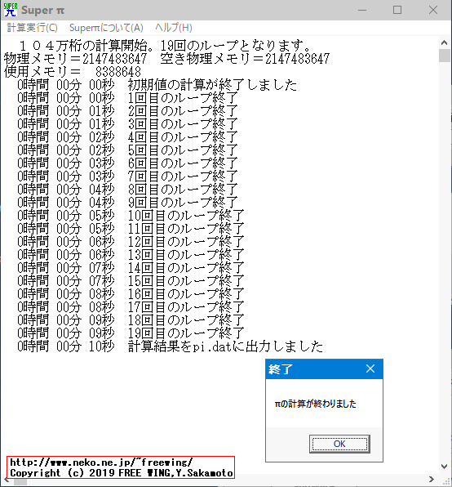Click the '12回目のループ終了' line
Image resolution: width=452 pixels, height=487 pixels.
pos(131,241)
